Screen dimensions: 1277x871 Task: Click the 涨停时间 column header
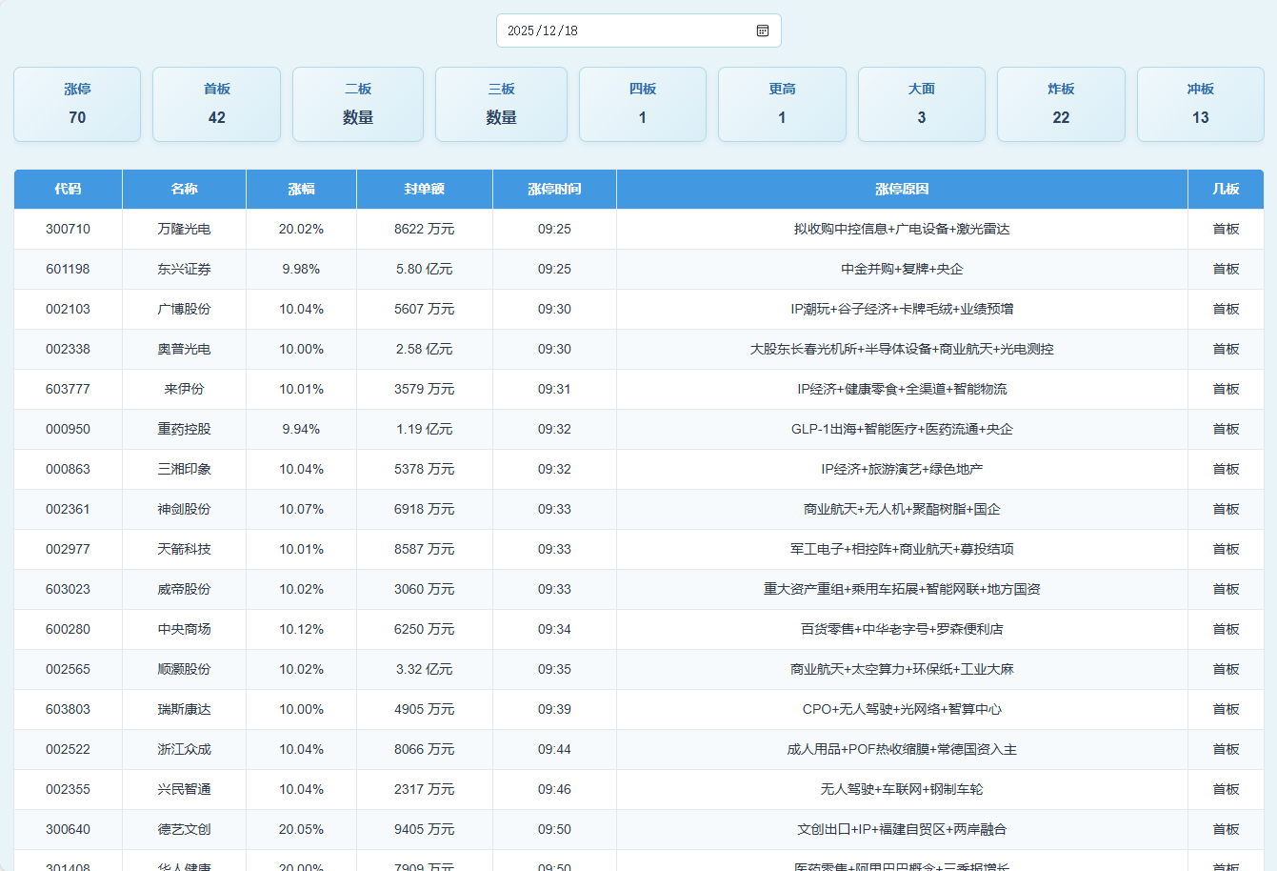point(554,189)
